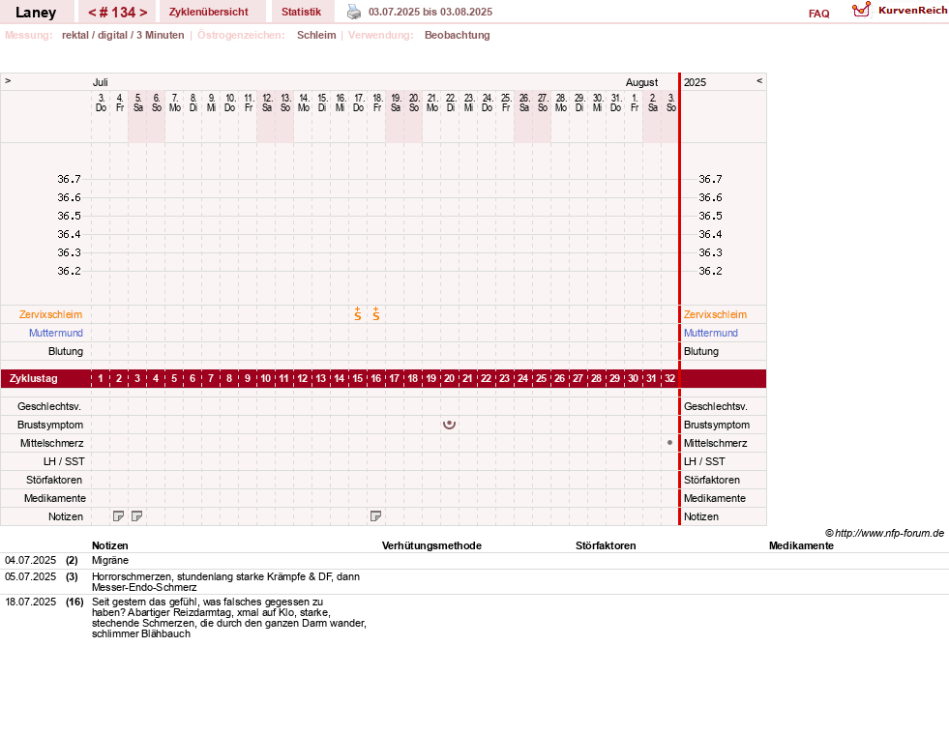This screenshot has height=735, width=949.
Task: Go to next cycle with right angle bracket
Action: [x=143, y=13]
